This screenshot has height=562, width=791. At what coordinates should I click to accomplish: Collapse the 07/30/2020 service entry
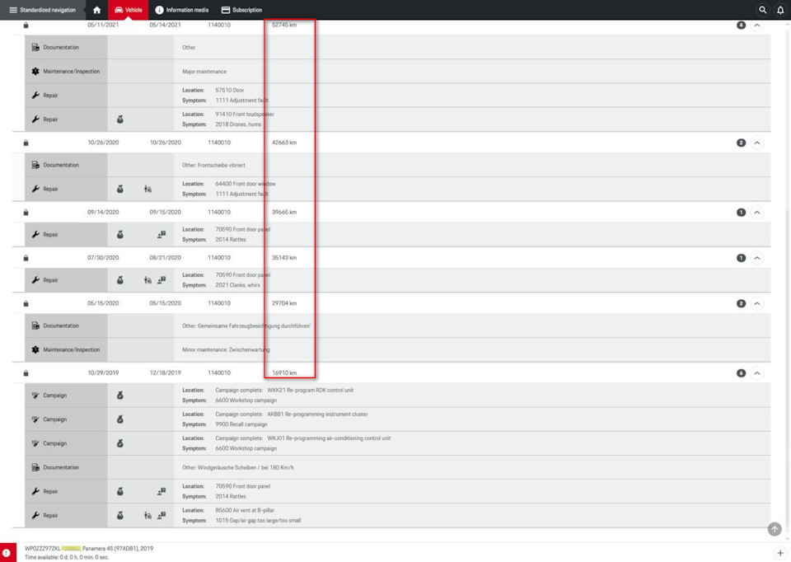point(757,258)
